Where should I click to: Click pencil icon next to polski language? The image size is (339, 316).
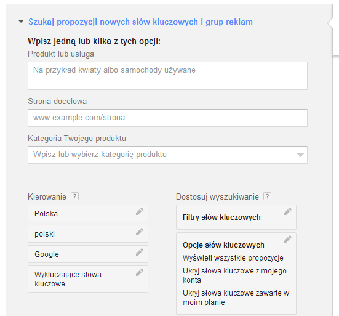click(x=140, y=232)
